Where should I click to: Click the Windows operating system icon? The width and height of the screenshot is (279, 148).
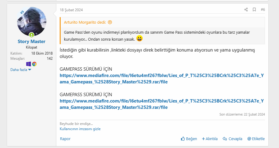tap(28, 64)
